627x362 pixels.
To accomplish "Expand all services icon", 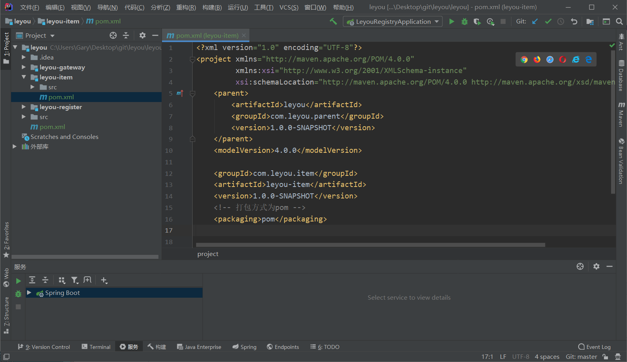I will 32,280.
